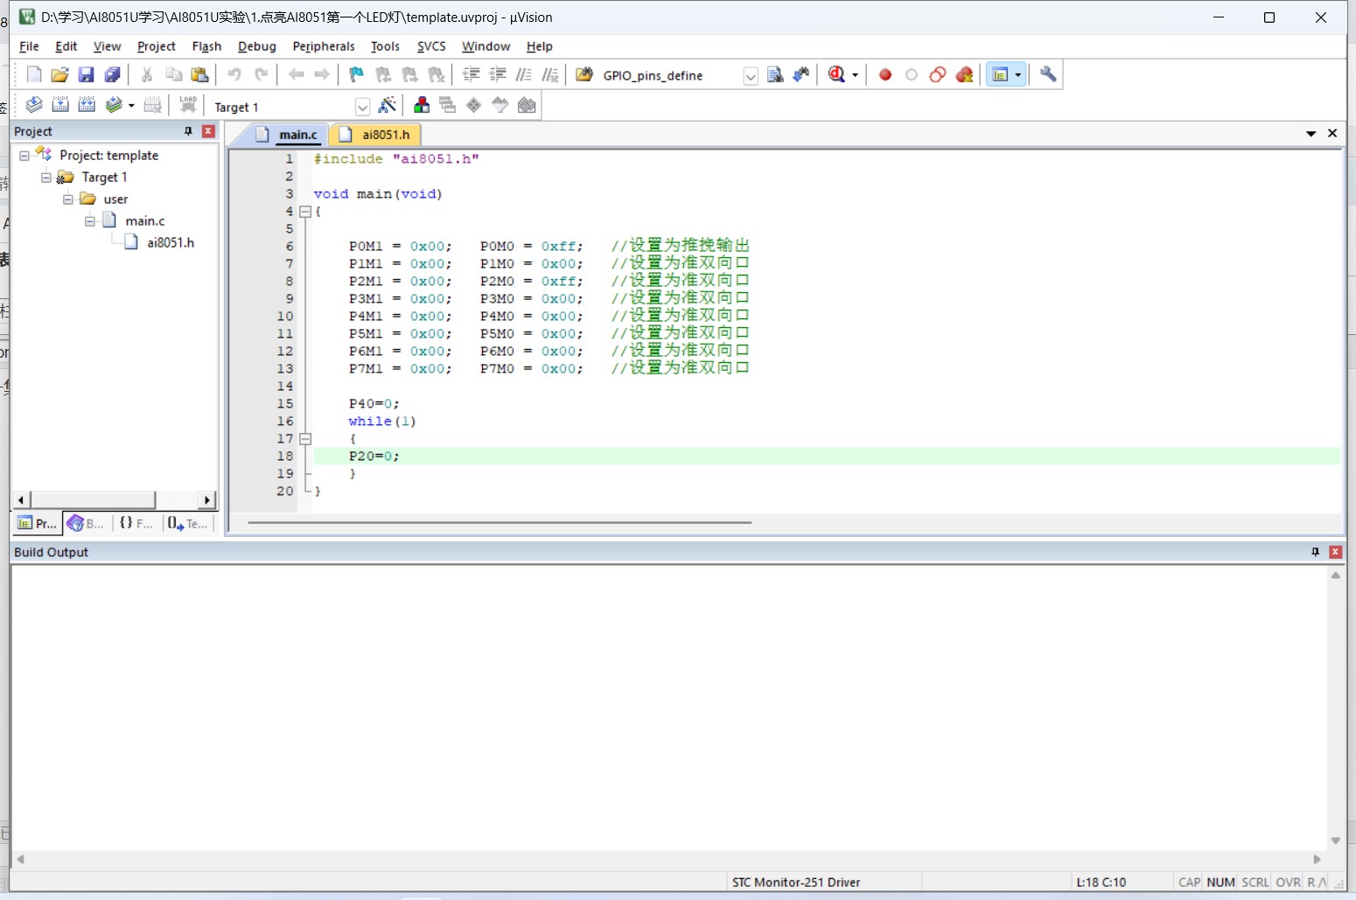Click the editor horizontal scrollbar
This screenshot has width=1356, height=900.
tap(500, 523)
